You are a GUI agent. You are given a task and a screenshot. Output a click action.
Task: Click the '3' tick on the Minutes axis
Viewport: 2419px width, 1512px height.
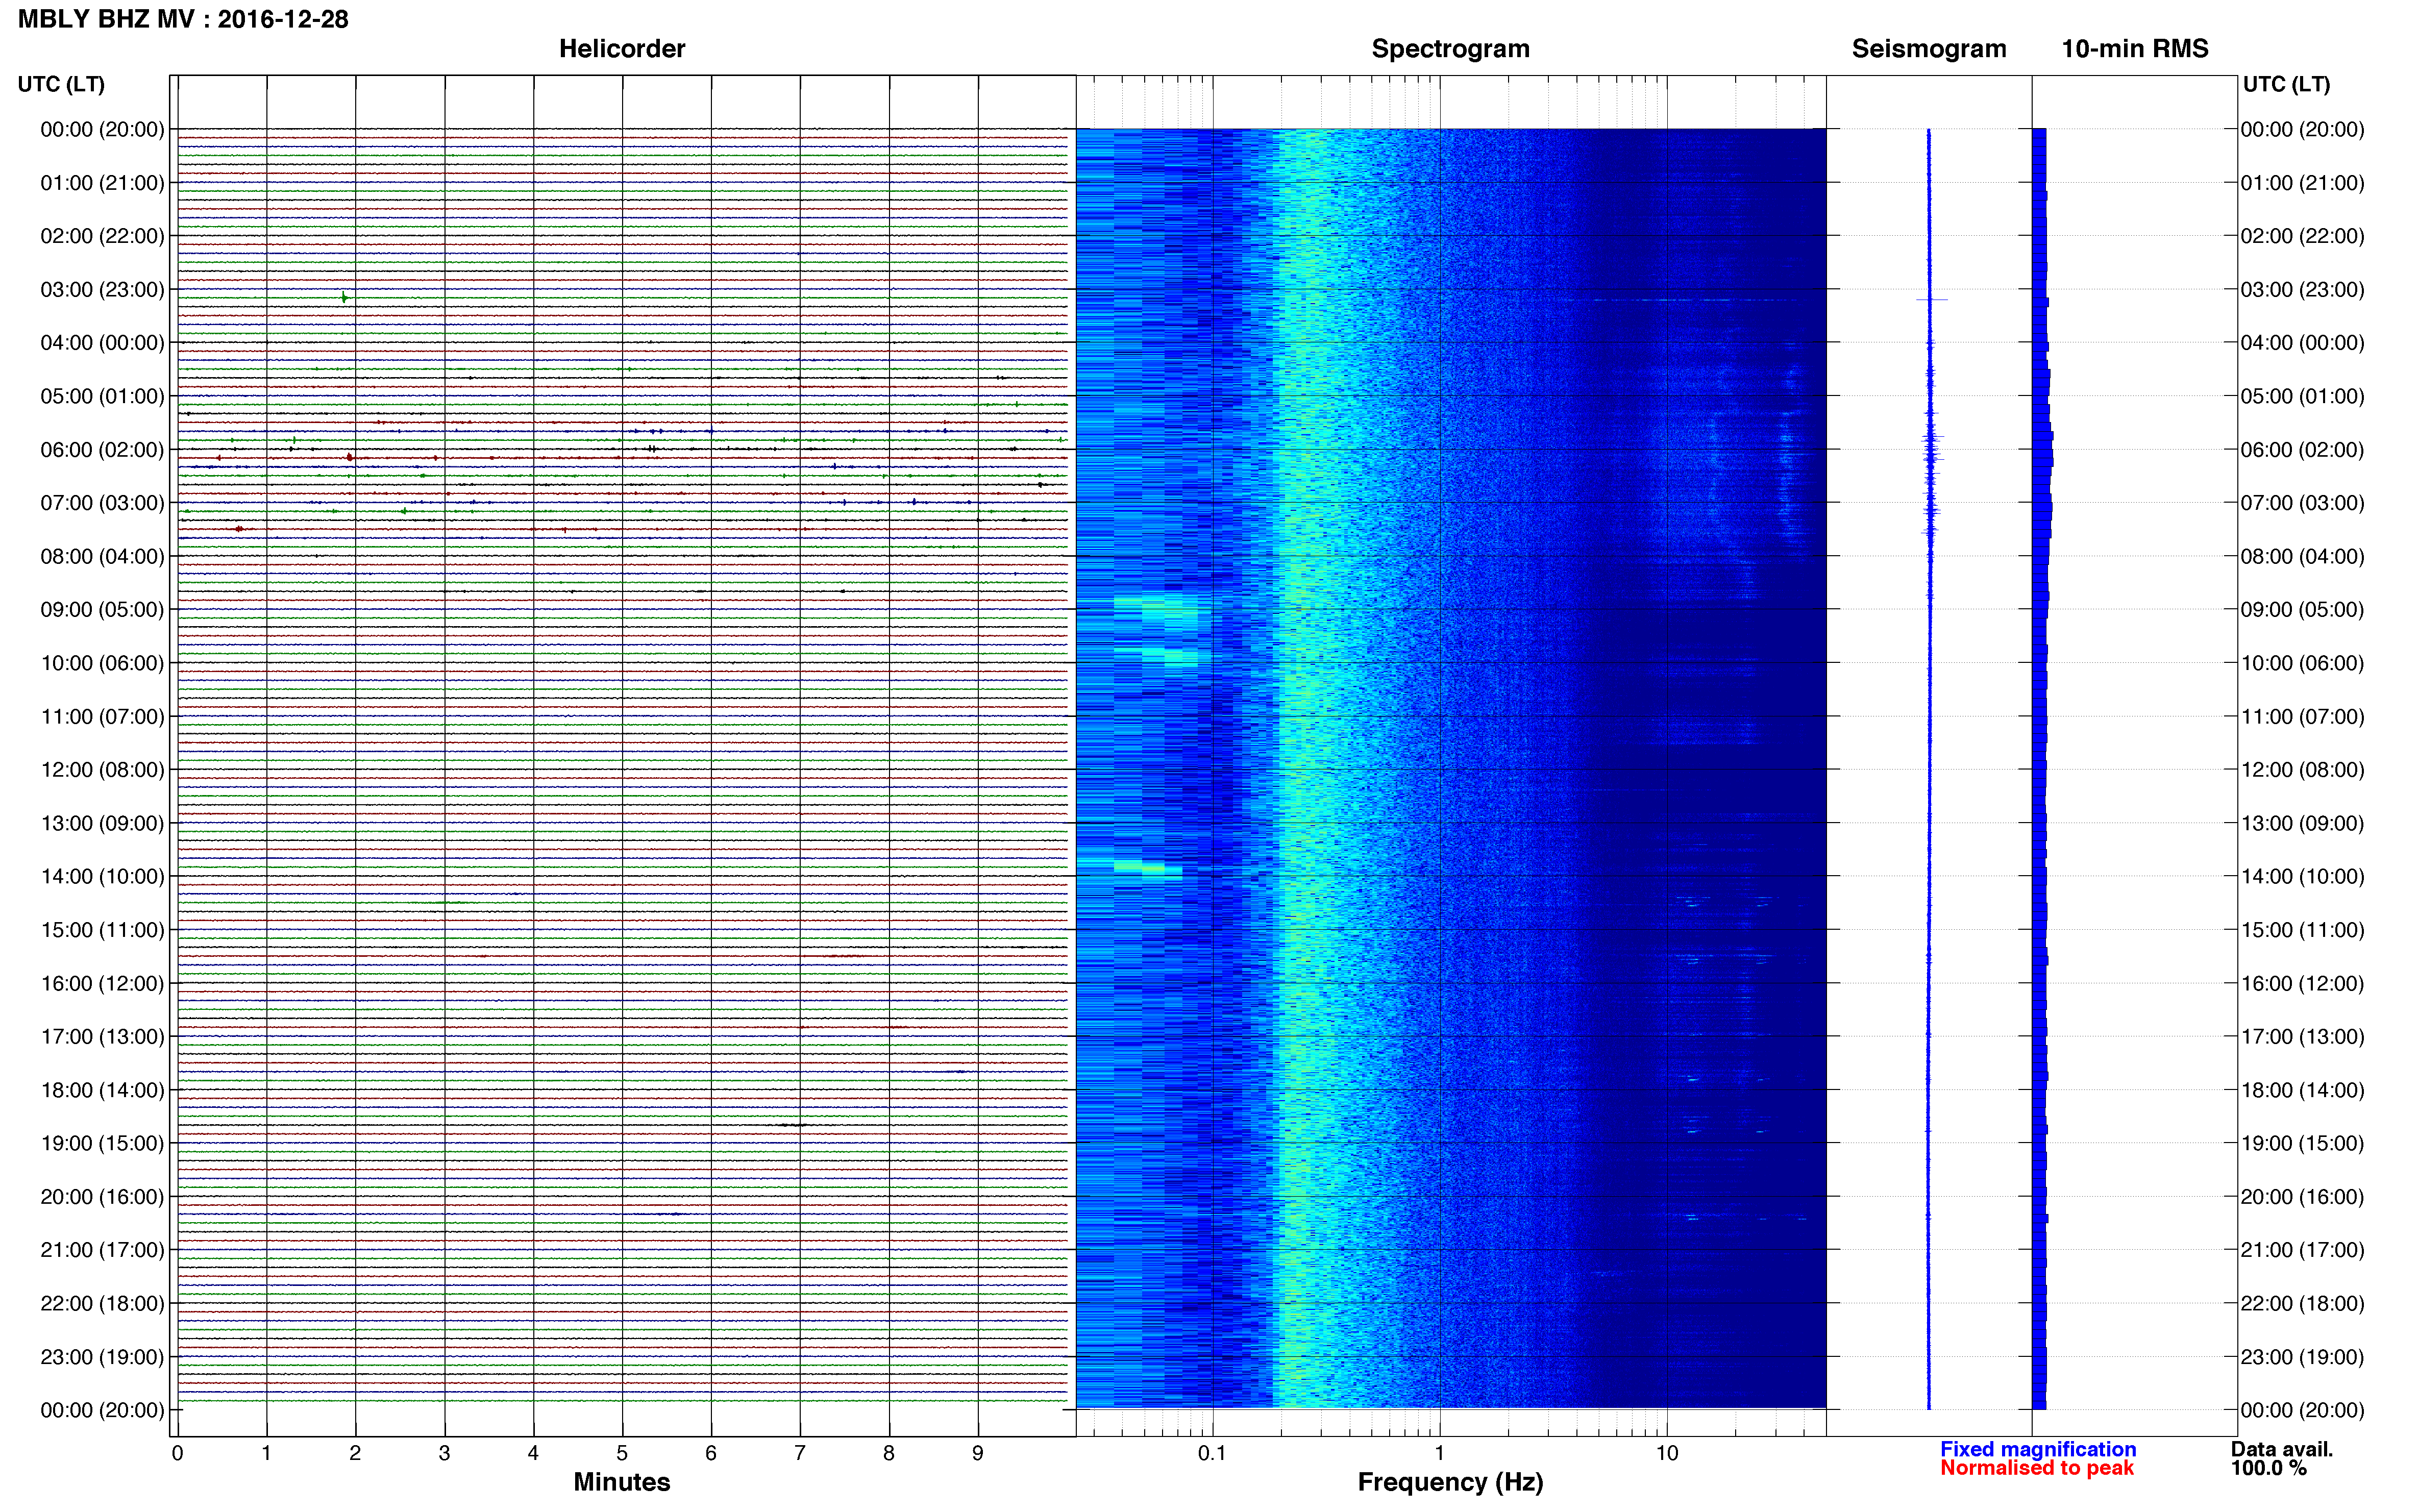click(444, 1453)
